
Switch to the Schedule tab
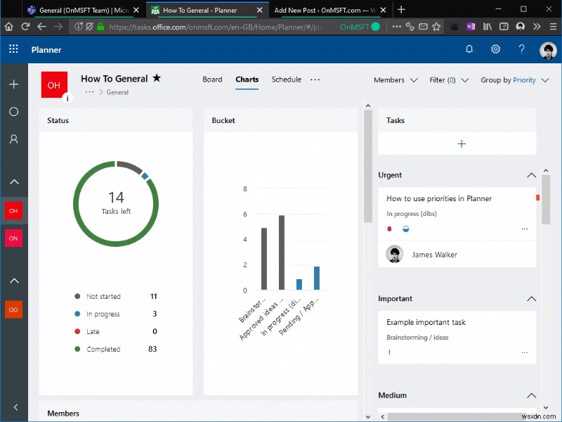point(286,80)
